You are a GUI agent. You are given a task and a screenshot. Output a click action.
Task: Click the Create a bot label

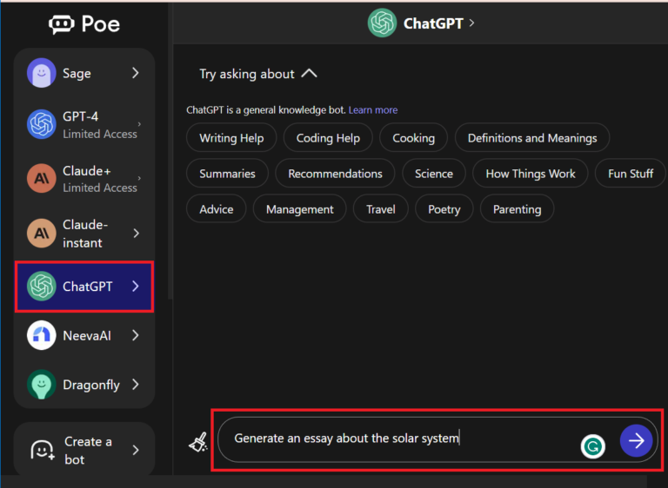[x=88, y=451]
